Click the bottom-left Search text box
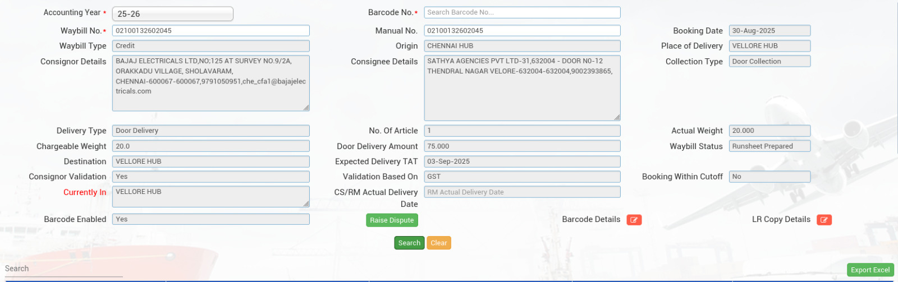This screenshot has height=282, width=898. tap(63, 269)
